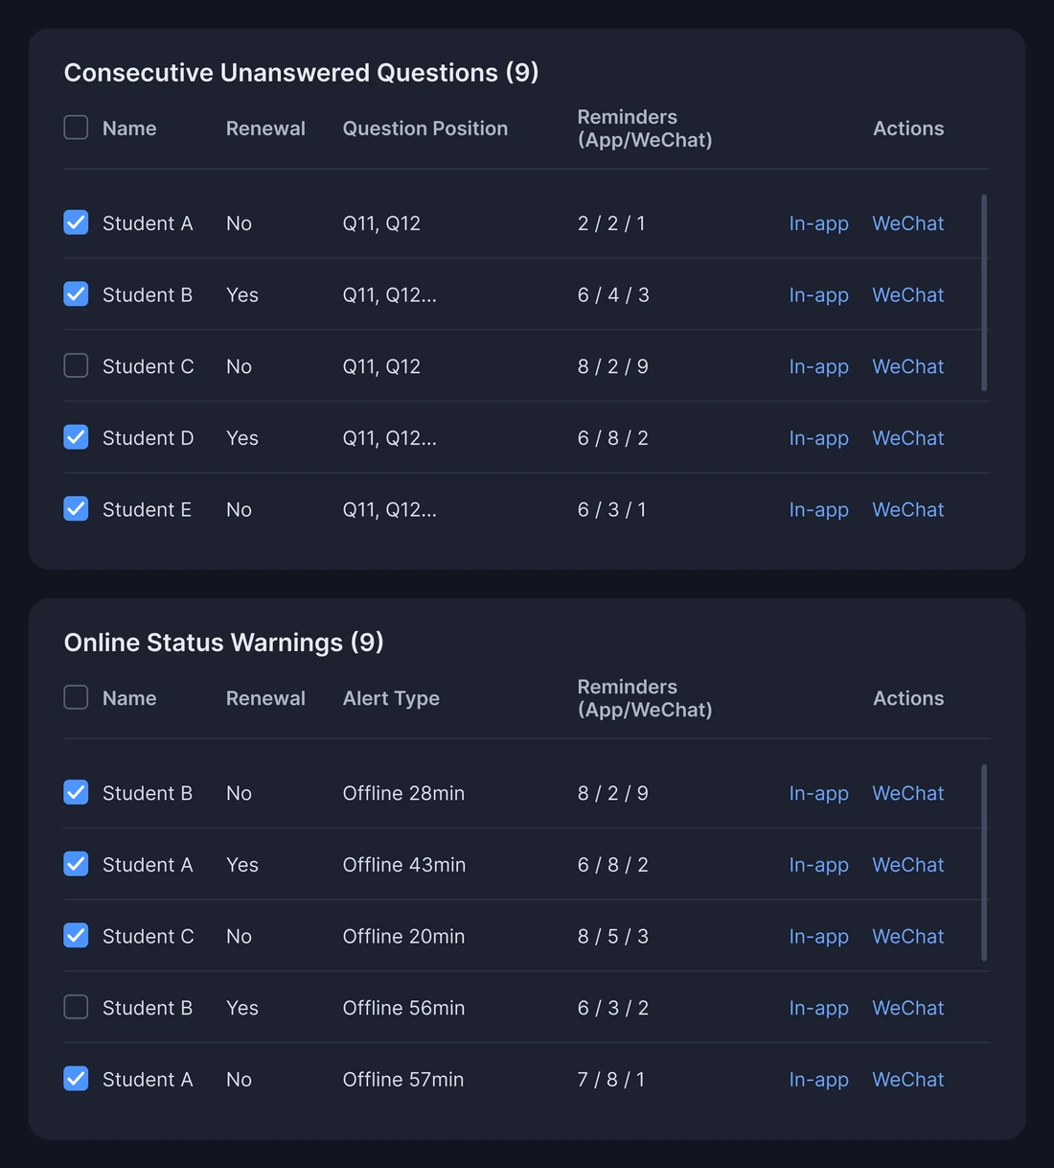Click In-app link for Student C unanswered questions
Image resolution: width=1054 pixels, height=1168 pixels.
click(818, 366)
